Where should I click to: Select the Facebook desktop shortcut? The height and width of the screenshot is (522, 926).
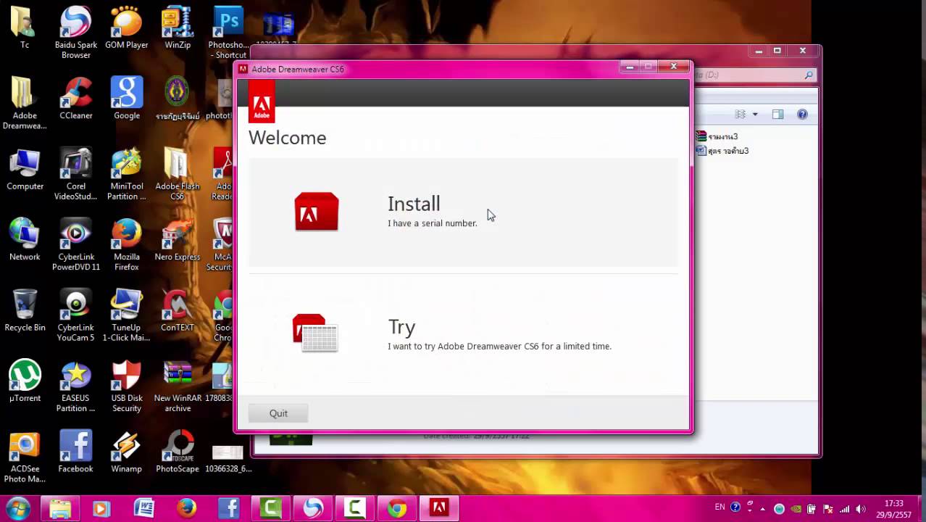(75, 452)
